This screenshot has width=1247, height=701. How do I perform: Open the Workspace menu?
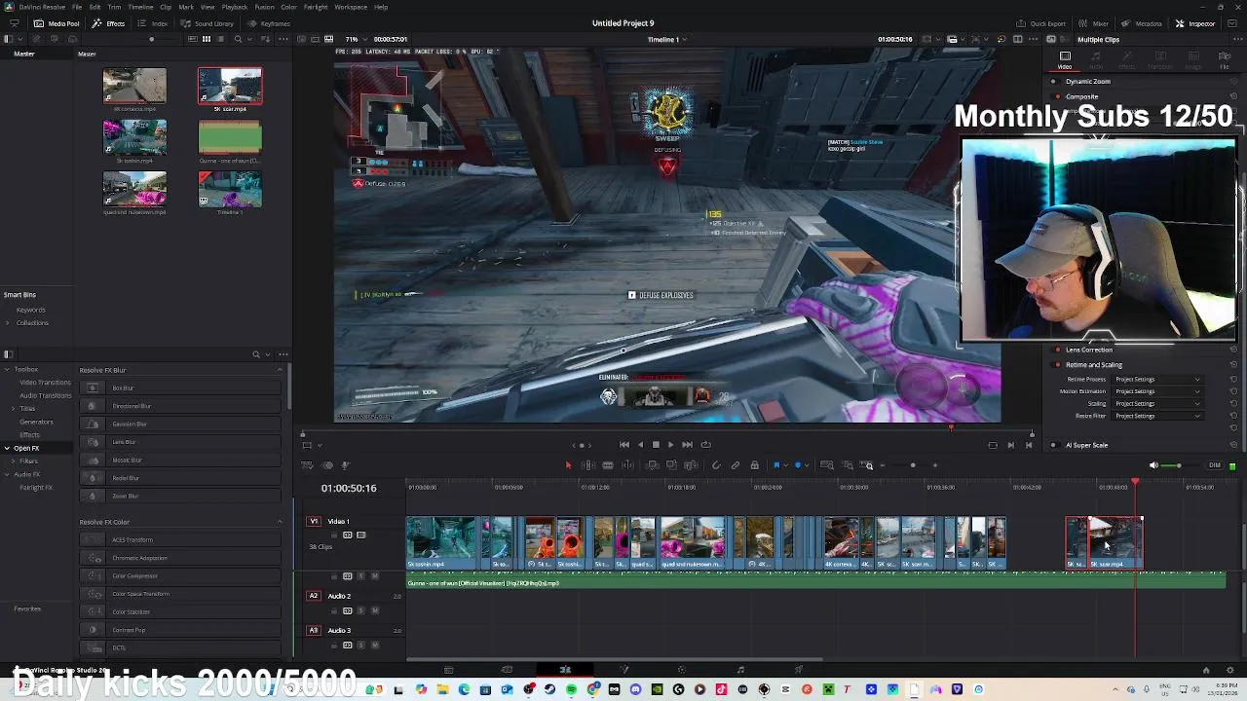click(x=351, y=7)
